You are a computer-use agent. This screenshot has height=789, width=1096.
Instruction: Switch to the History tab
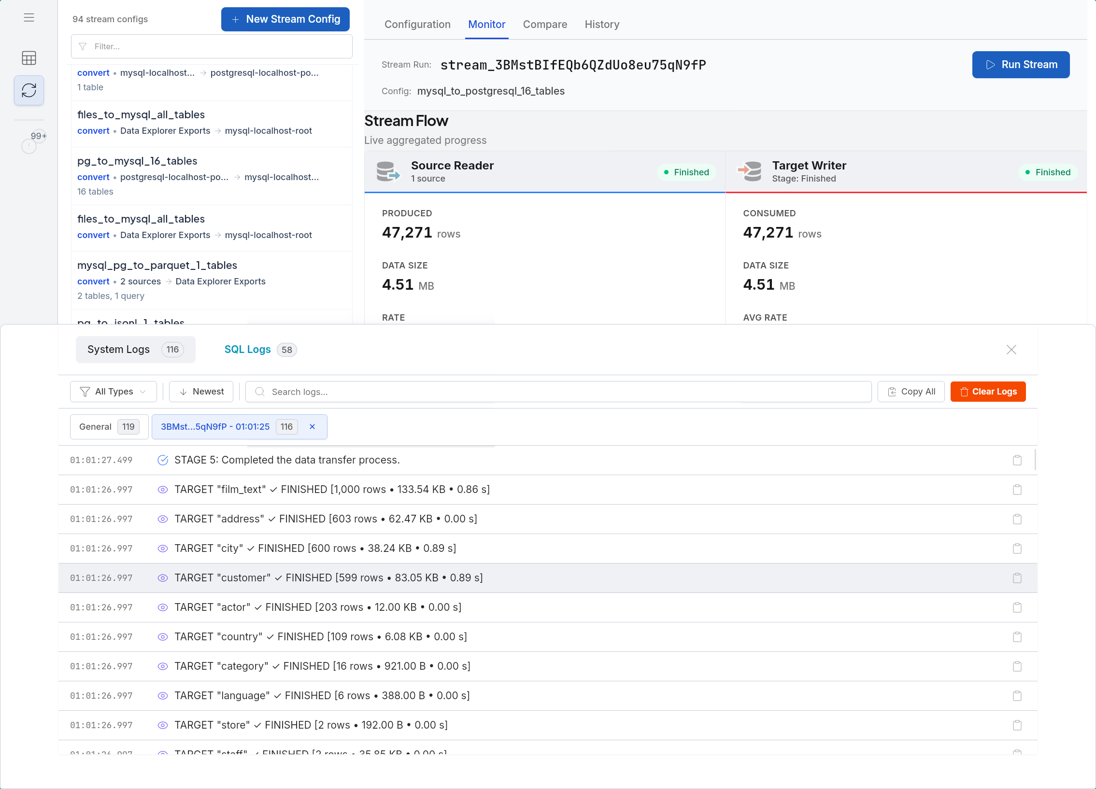[602, 24]
